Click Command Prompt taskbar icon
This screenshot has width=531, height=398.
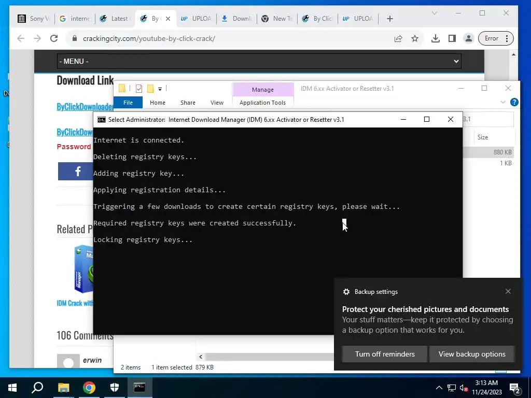139,388
